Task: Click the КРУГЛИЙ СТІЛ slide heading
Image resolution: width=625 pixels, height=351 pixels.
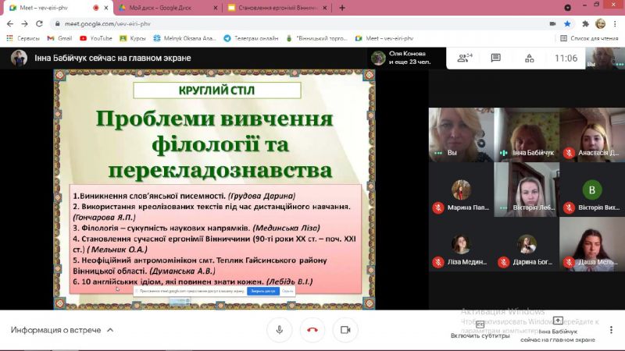Action: point(217,90)
